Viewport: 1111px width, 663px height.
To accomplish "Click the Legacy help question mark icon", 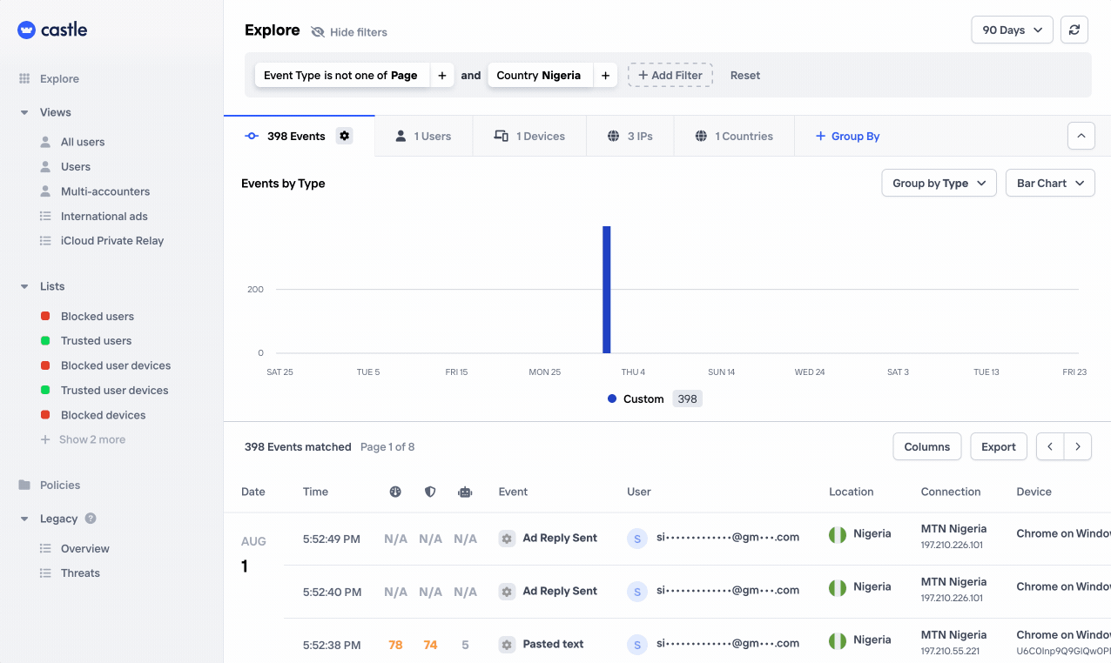I will click(91, 519).
